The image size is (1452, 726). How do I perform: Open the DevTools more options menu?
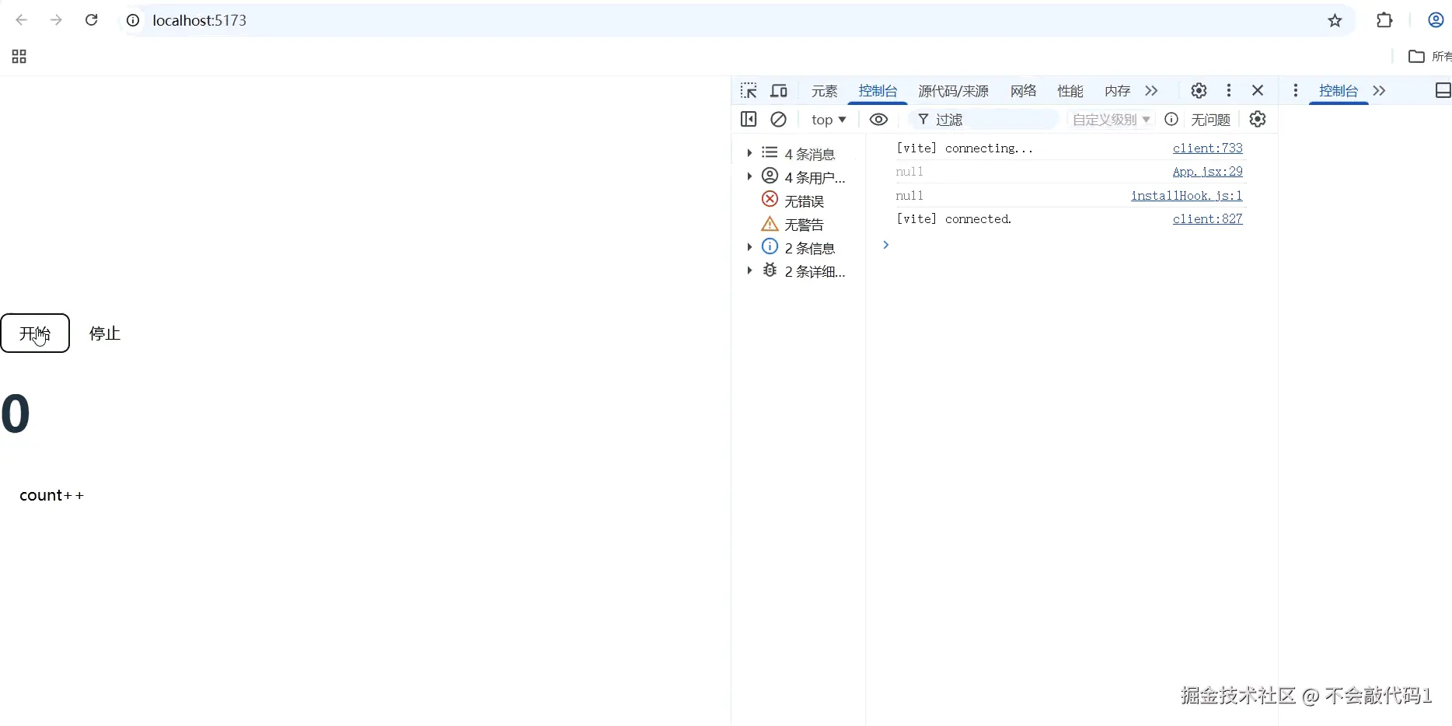1229,90
